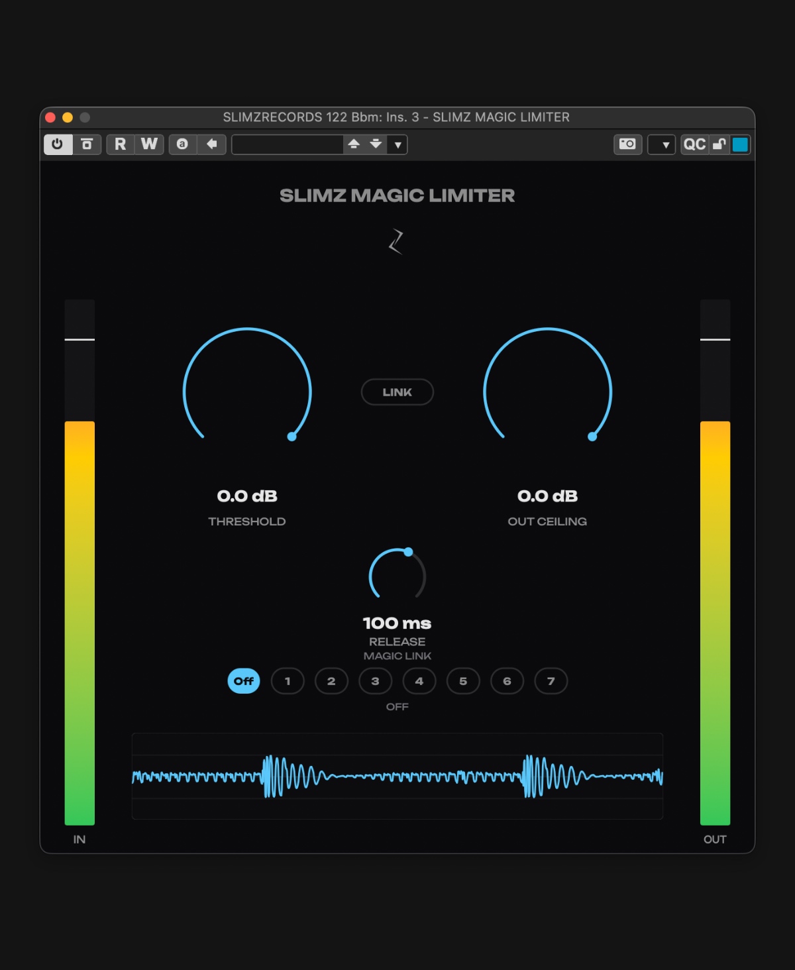Toggle the quick controls lock icon

tap(719, 144)
